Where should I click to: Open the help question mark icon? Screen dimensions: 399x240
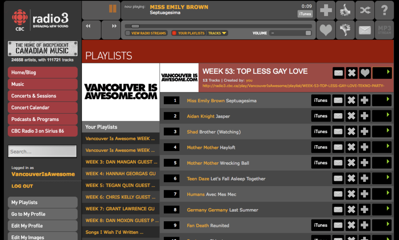pos(384,10)
